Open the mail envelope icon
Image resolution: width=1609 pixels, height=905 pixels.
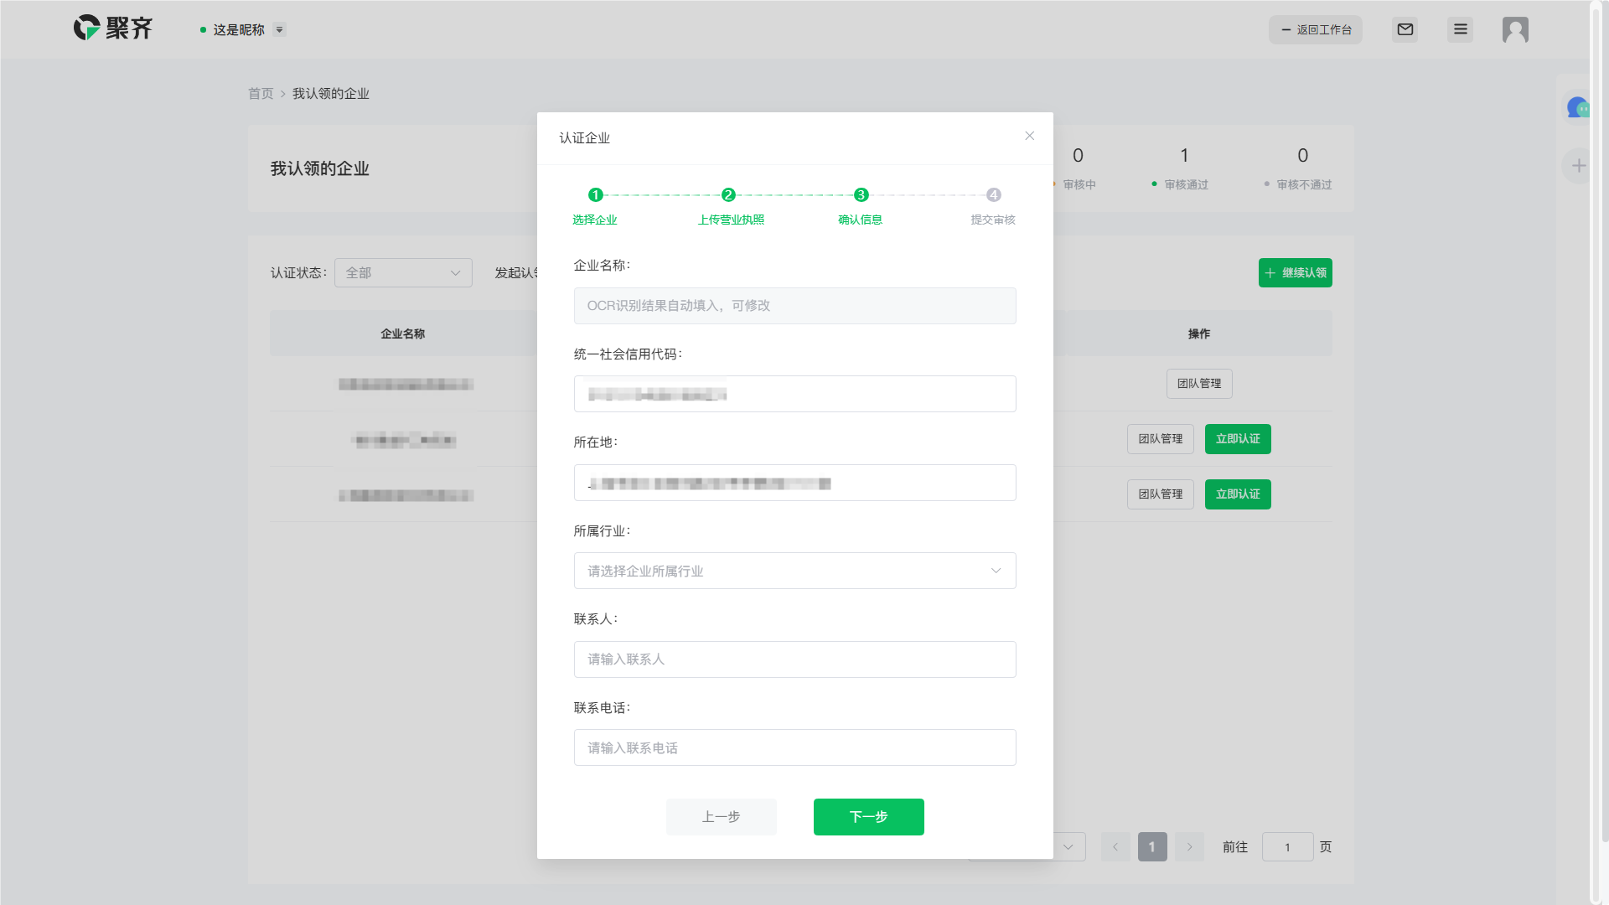(x=1405, y=29)
